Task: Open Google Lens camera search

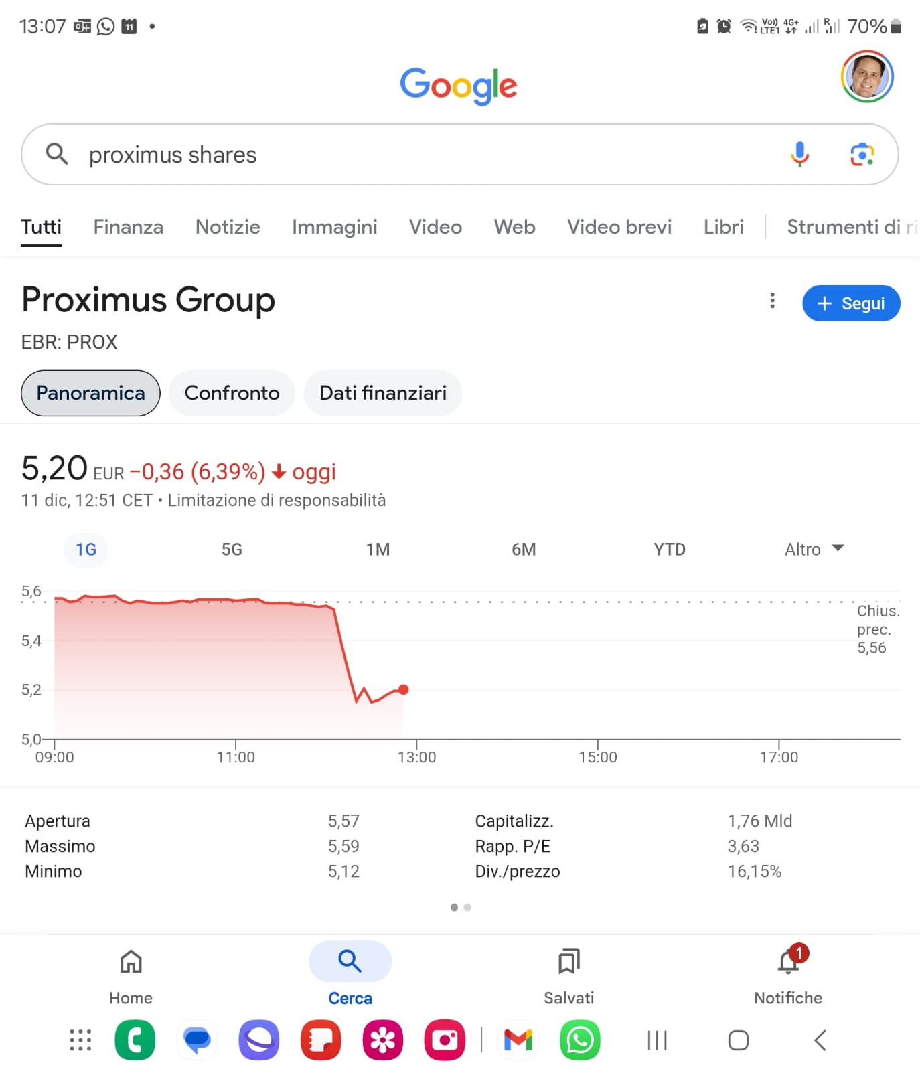Action: coord(862,155)
